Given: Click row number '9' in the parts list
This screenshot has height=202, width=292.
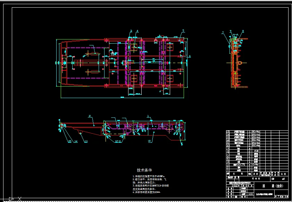Looking at the screenshot, I should pyautogui.click(x=228, y=148).
